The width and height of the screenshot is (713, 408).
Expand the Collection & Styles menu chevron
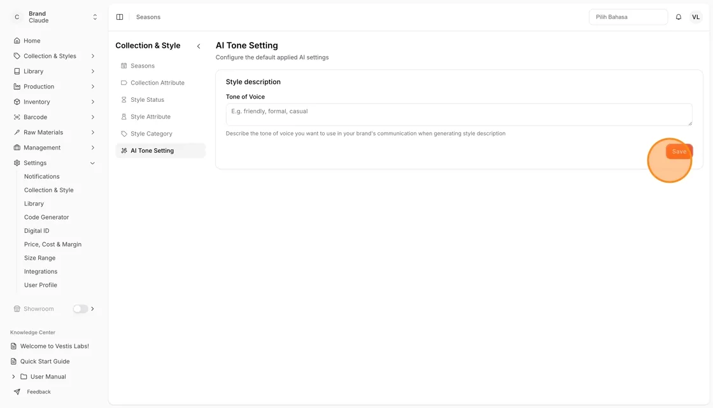point(93,56)
